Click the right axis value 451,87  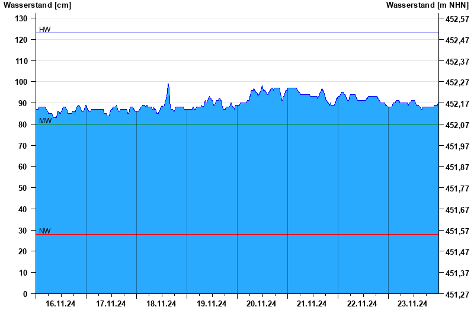pyautogui.click(x=457, y=167)
